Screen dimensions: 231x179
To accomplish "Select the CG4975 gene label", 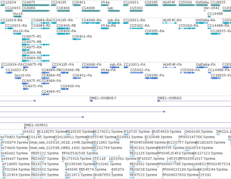I will tap(29, 2).
